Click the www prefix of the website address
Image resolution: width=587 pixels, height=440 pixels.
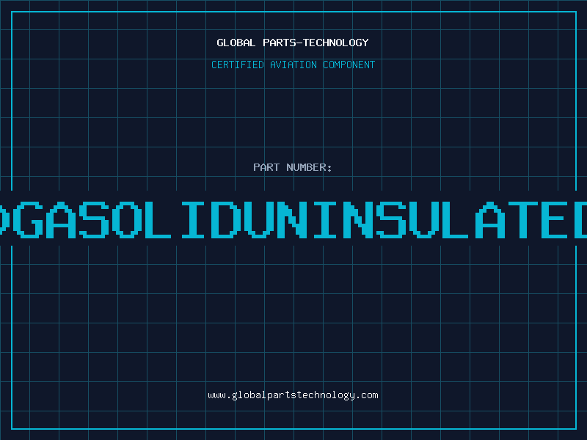pyautogui.click(x=216, y=395)
